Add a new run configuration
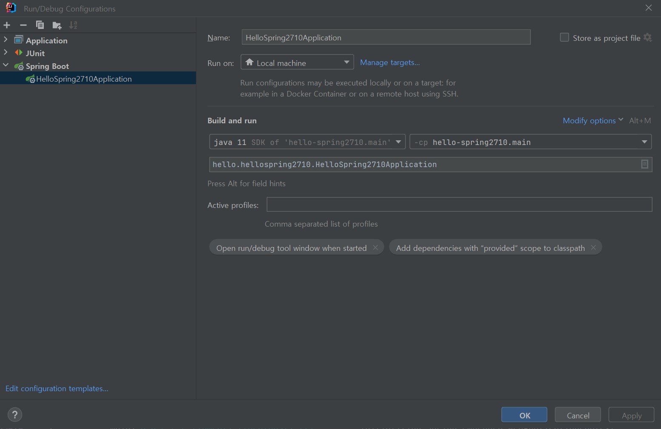The width and height of the screenshot is (661, 429). pos(7,25)
